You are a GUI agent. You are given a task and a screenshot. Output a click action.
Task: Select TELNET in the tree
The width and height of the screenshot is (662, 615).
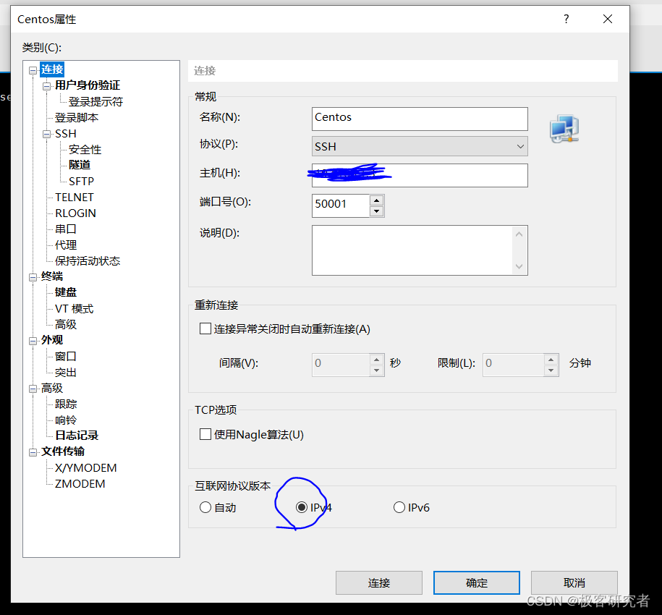tap(75, 197)
